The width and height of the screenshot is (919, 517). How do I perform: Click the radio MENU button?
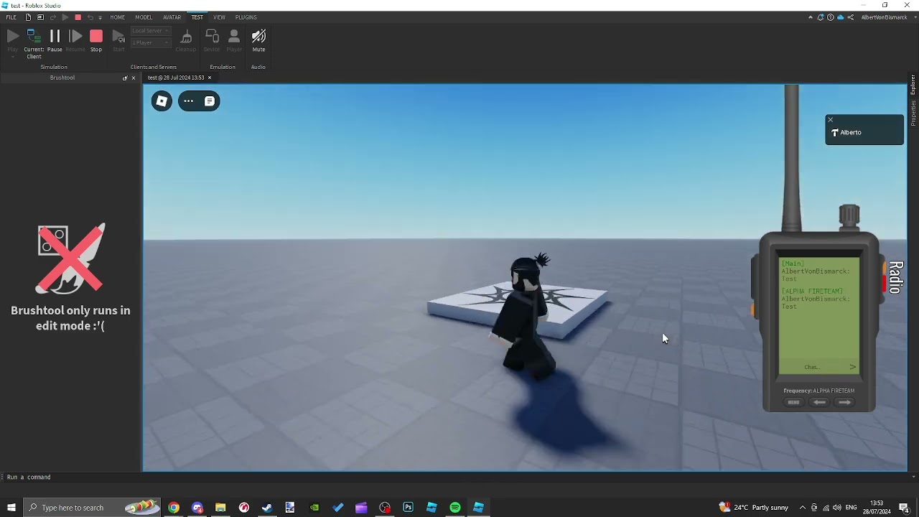click(x=793, y=403)
